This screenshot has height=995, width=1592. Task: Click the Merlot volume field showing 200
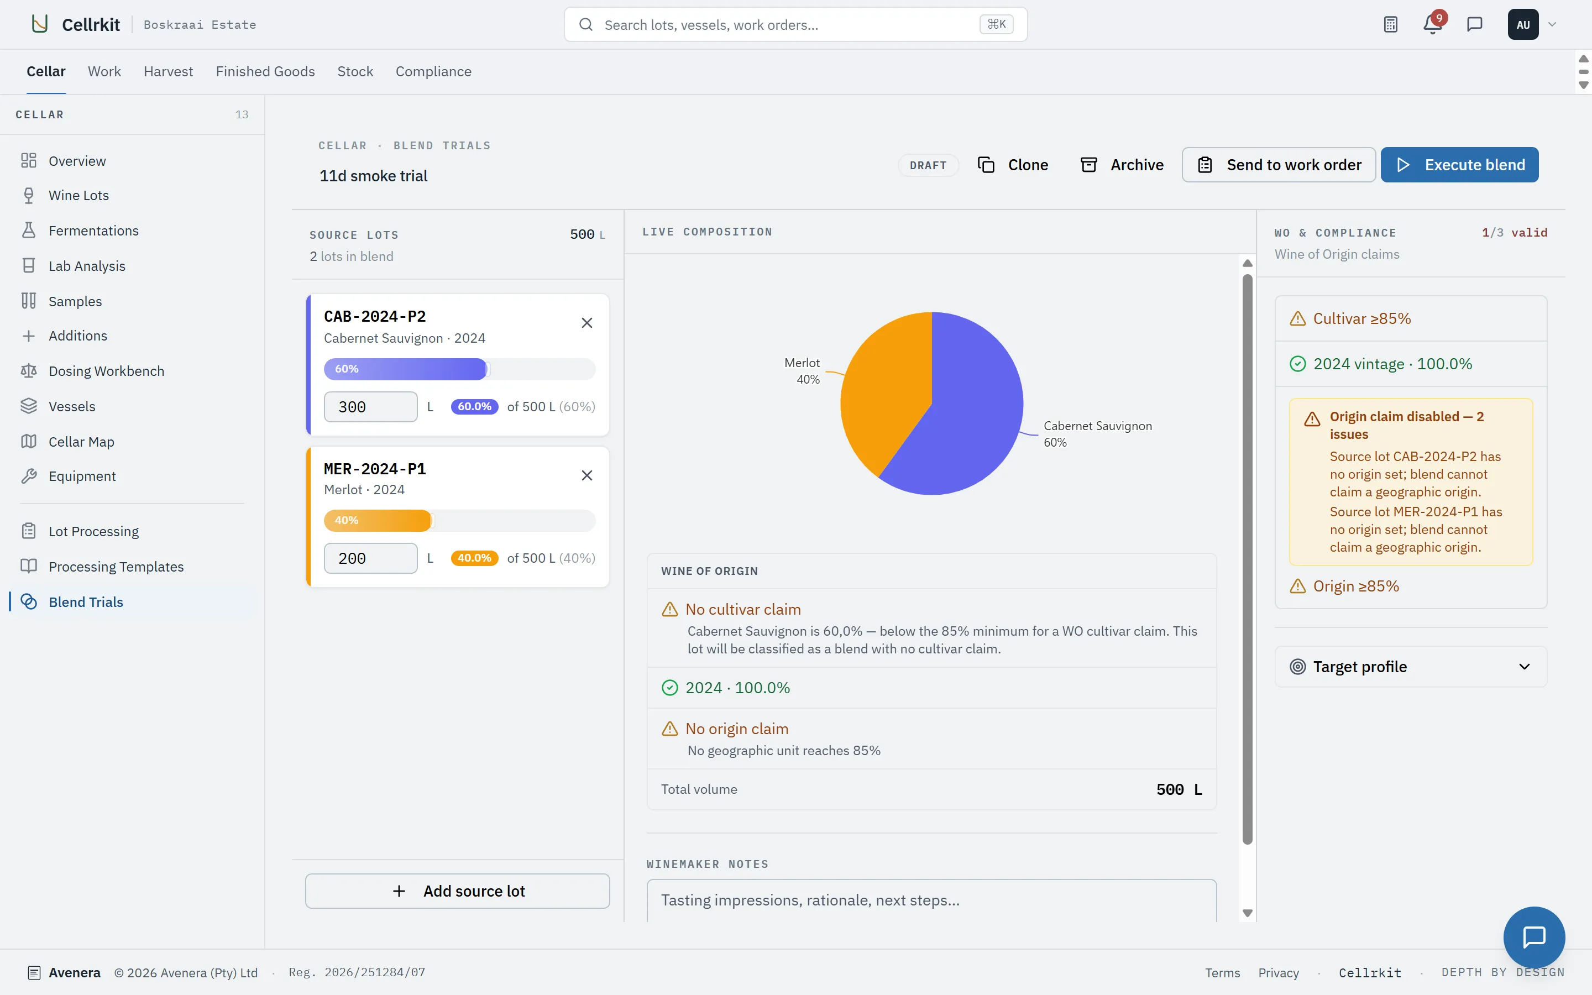tap(370, 558)
